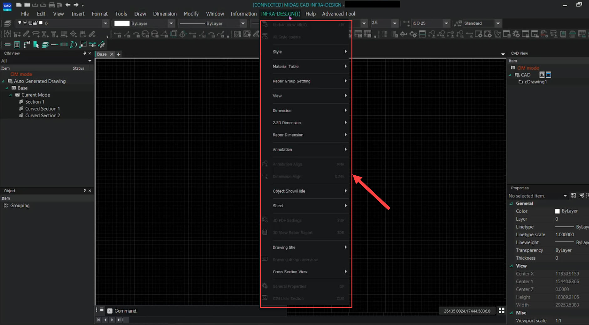This screenshot has width=589, height=325.
Task: Click the window-with-lock icon in right toolbar
Action: pyautogui.click(x=525, y=34)
